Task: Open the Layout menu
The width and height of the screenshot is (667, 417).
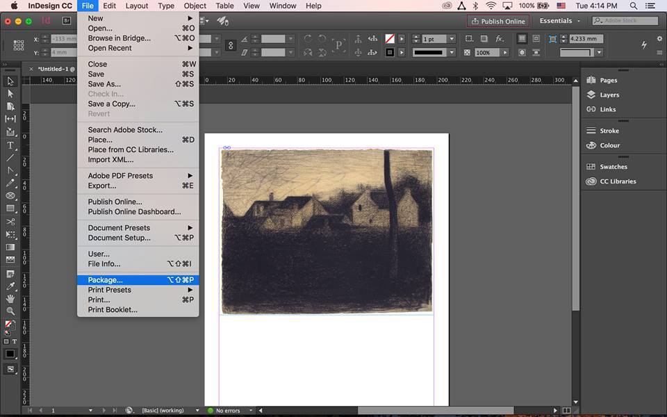Action: pos(137,6)
